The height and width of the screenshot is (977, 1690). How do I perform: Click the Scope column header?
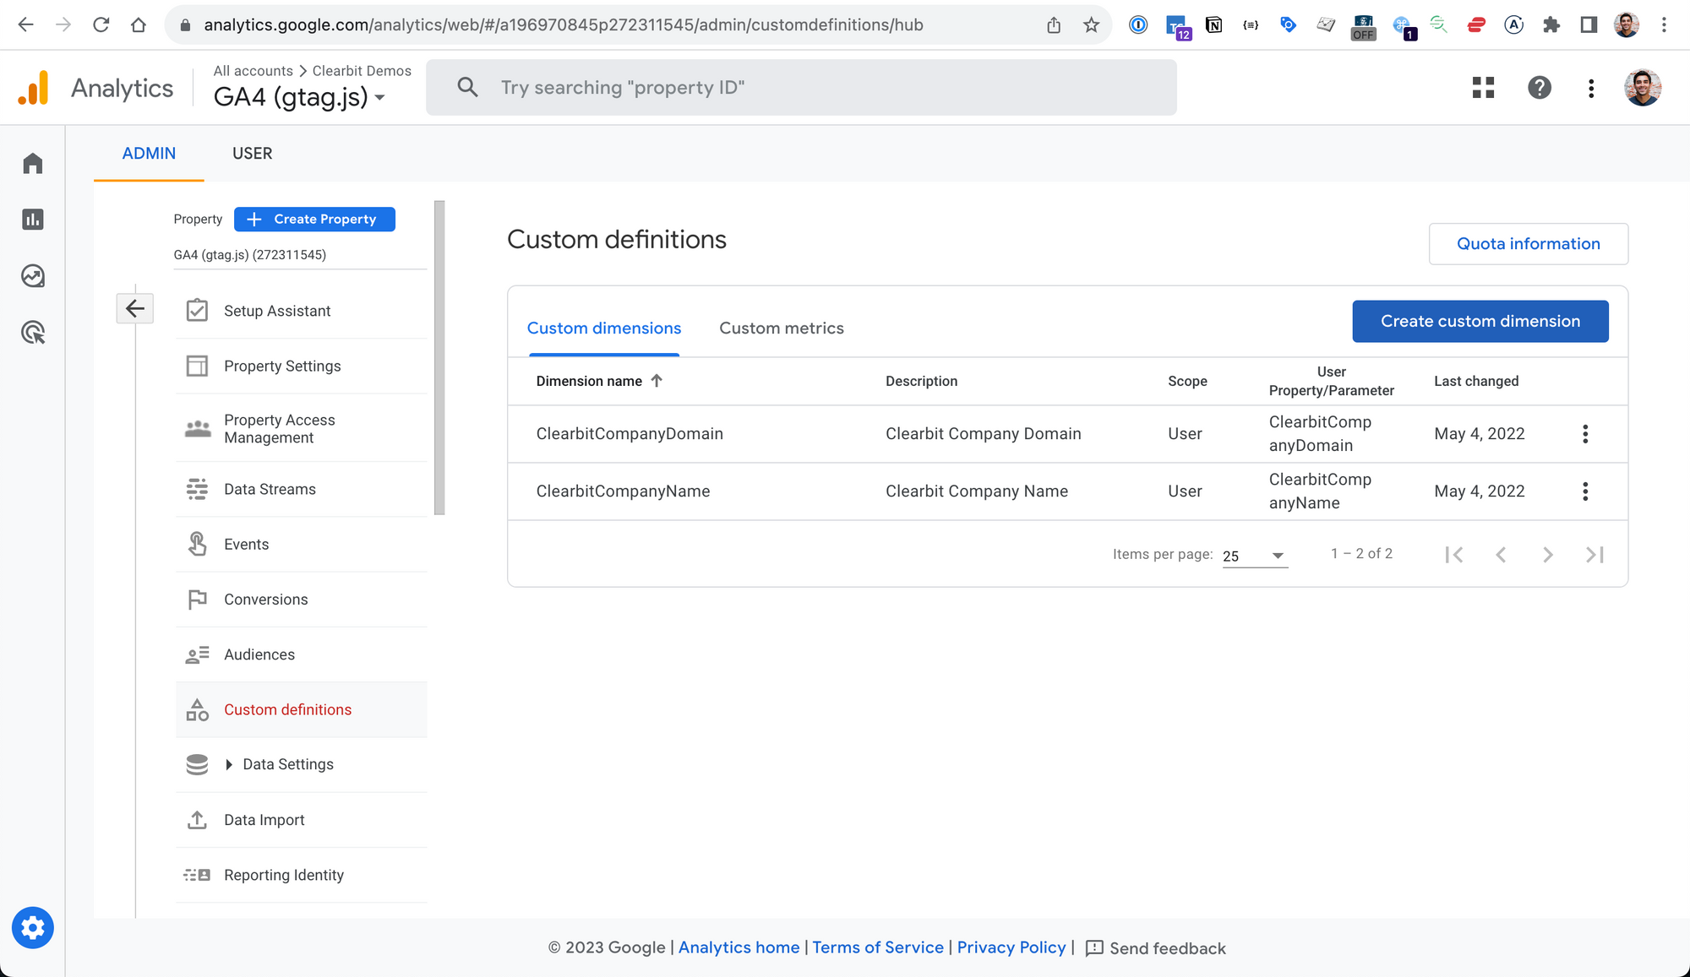point(1187,382)
